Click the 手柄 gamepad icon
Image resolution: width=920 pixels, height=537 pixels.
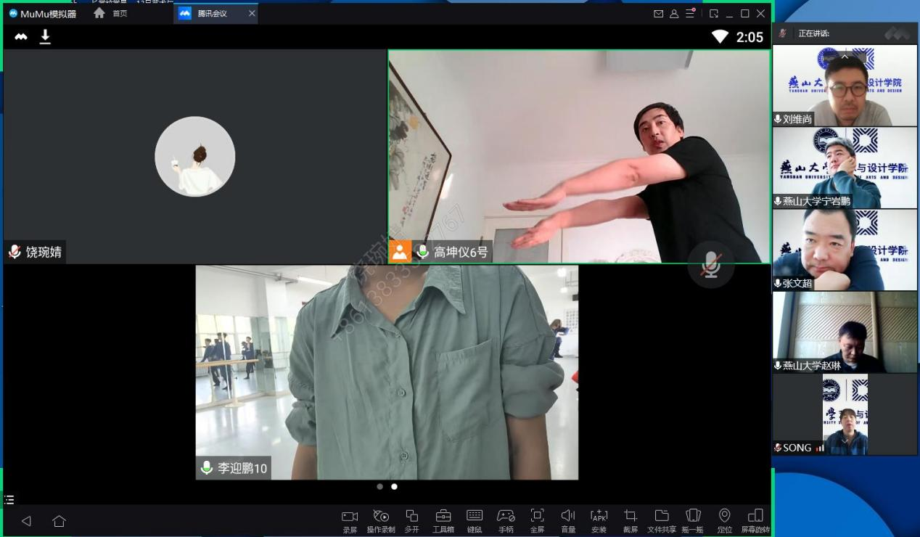point(506,517)
